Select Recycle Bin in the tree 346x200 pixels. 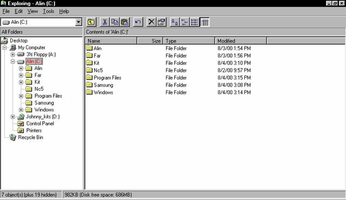[x=30, y=137]
